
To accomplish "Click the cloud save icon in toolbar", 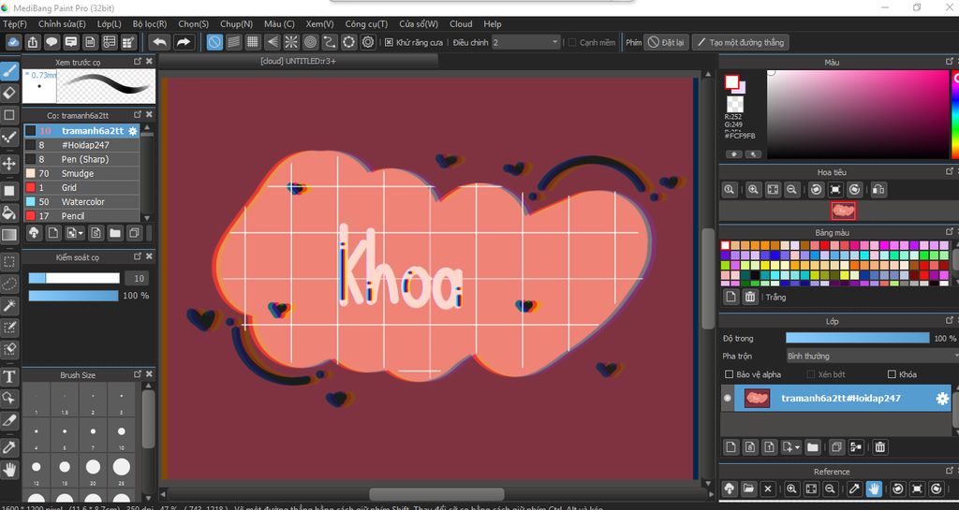I will (13, 42).
